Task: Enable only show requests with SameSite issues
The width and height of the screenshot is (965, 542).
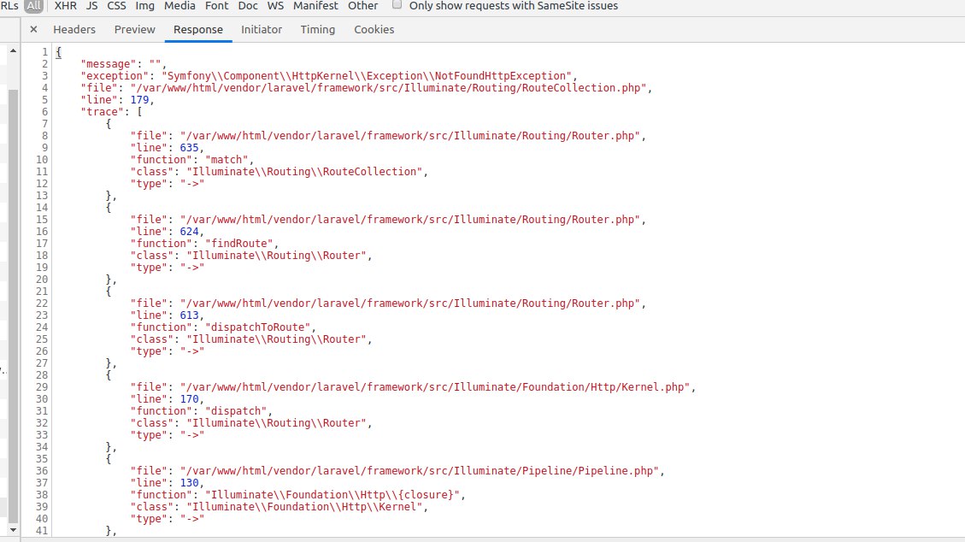Action: coord(397,5)
